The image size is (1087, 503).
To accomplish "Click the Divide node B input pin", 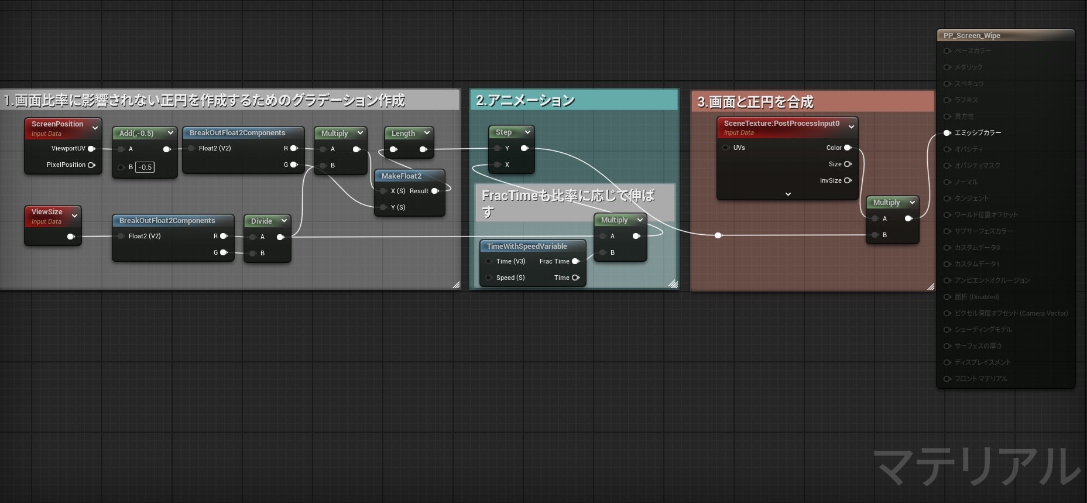I will pyautogui.click(x=253, y=254).
